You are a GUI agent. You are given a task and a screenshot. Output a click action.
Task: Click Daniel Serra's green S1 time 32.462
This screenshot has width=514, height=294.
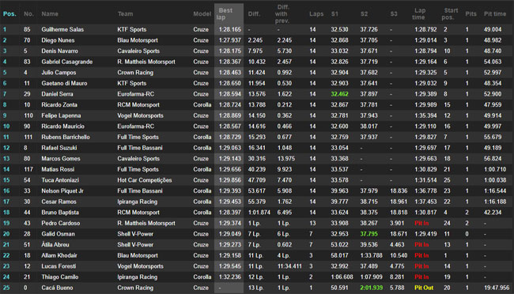tap(339, 94)
